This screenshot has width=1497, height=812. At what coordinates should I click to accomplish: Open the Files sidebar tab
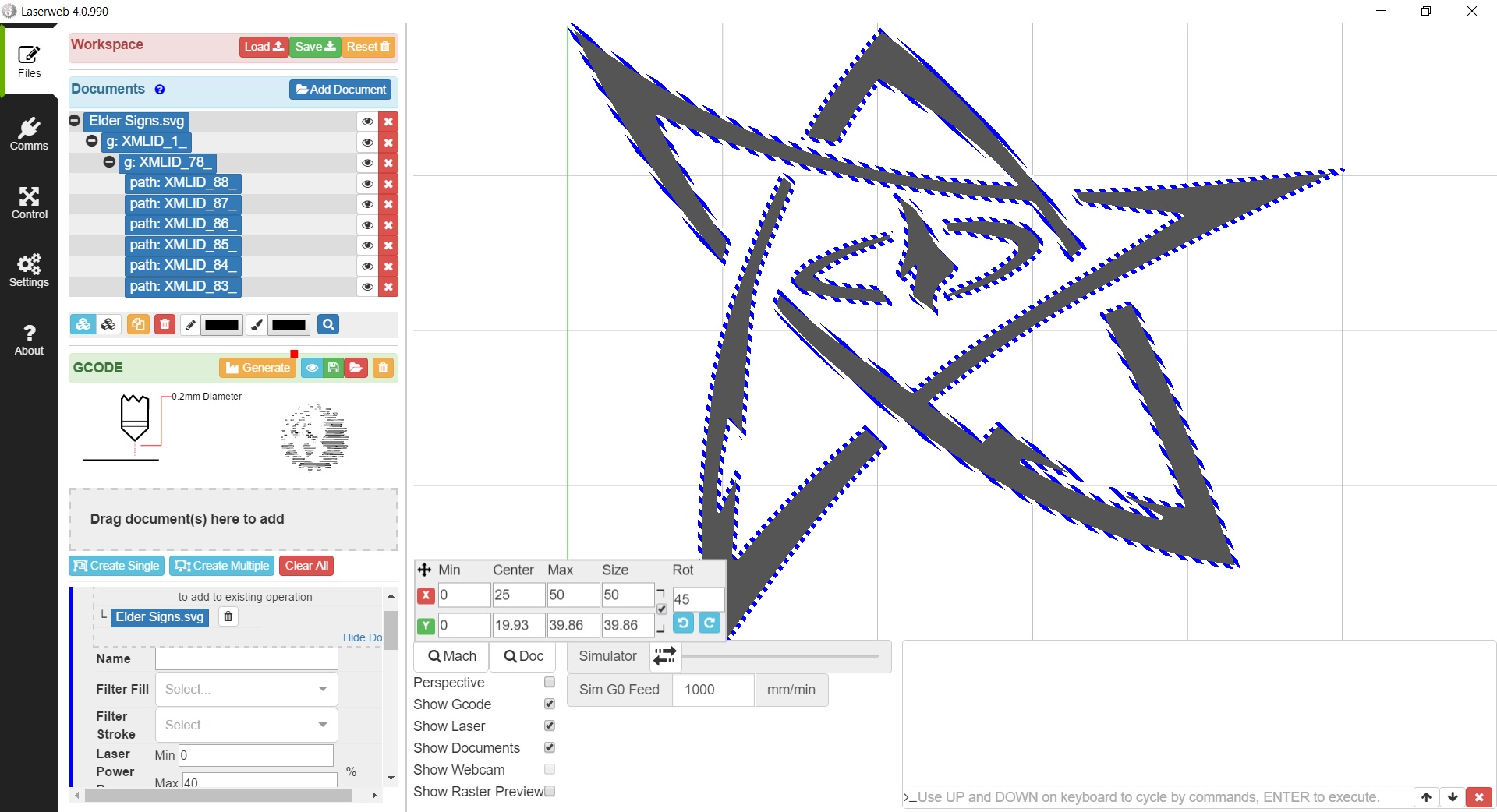pyautogui.click(x=30, y=61)
